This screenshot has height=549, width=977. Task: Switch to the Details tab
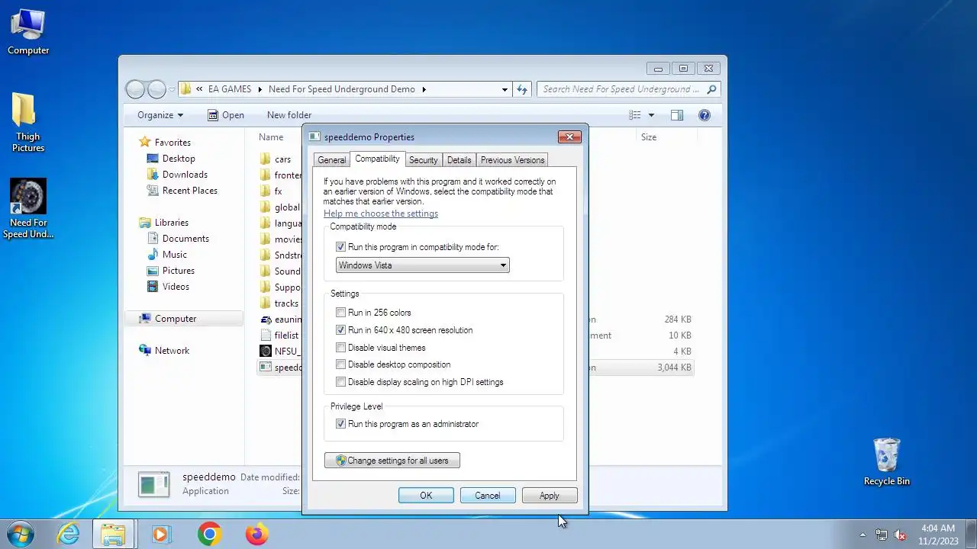click(459, 160)
